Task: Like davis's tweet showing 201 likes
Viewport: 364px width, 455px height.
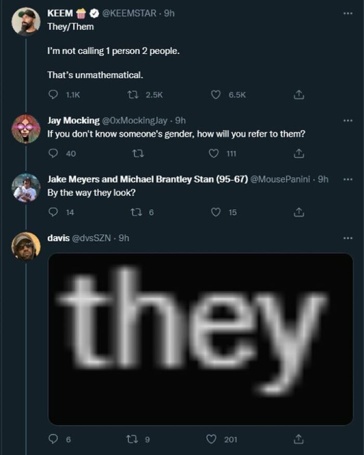Action: [x=211, y=440]
